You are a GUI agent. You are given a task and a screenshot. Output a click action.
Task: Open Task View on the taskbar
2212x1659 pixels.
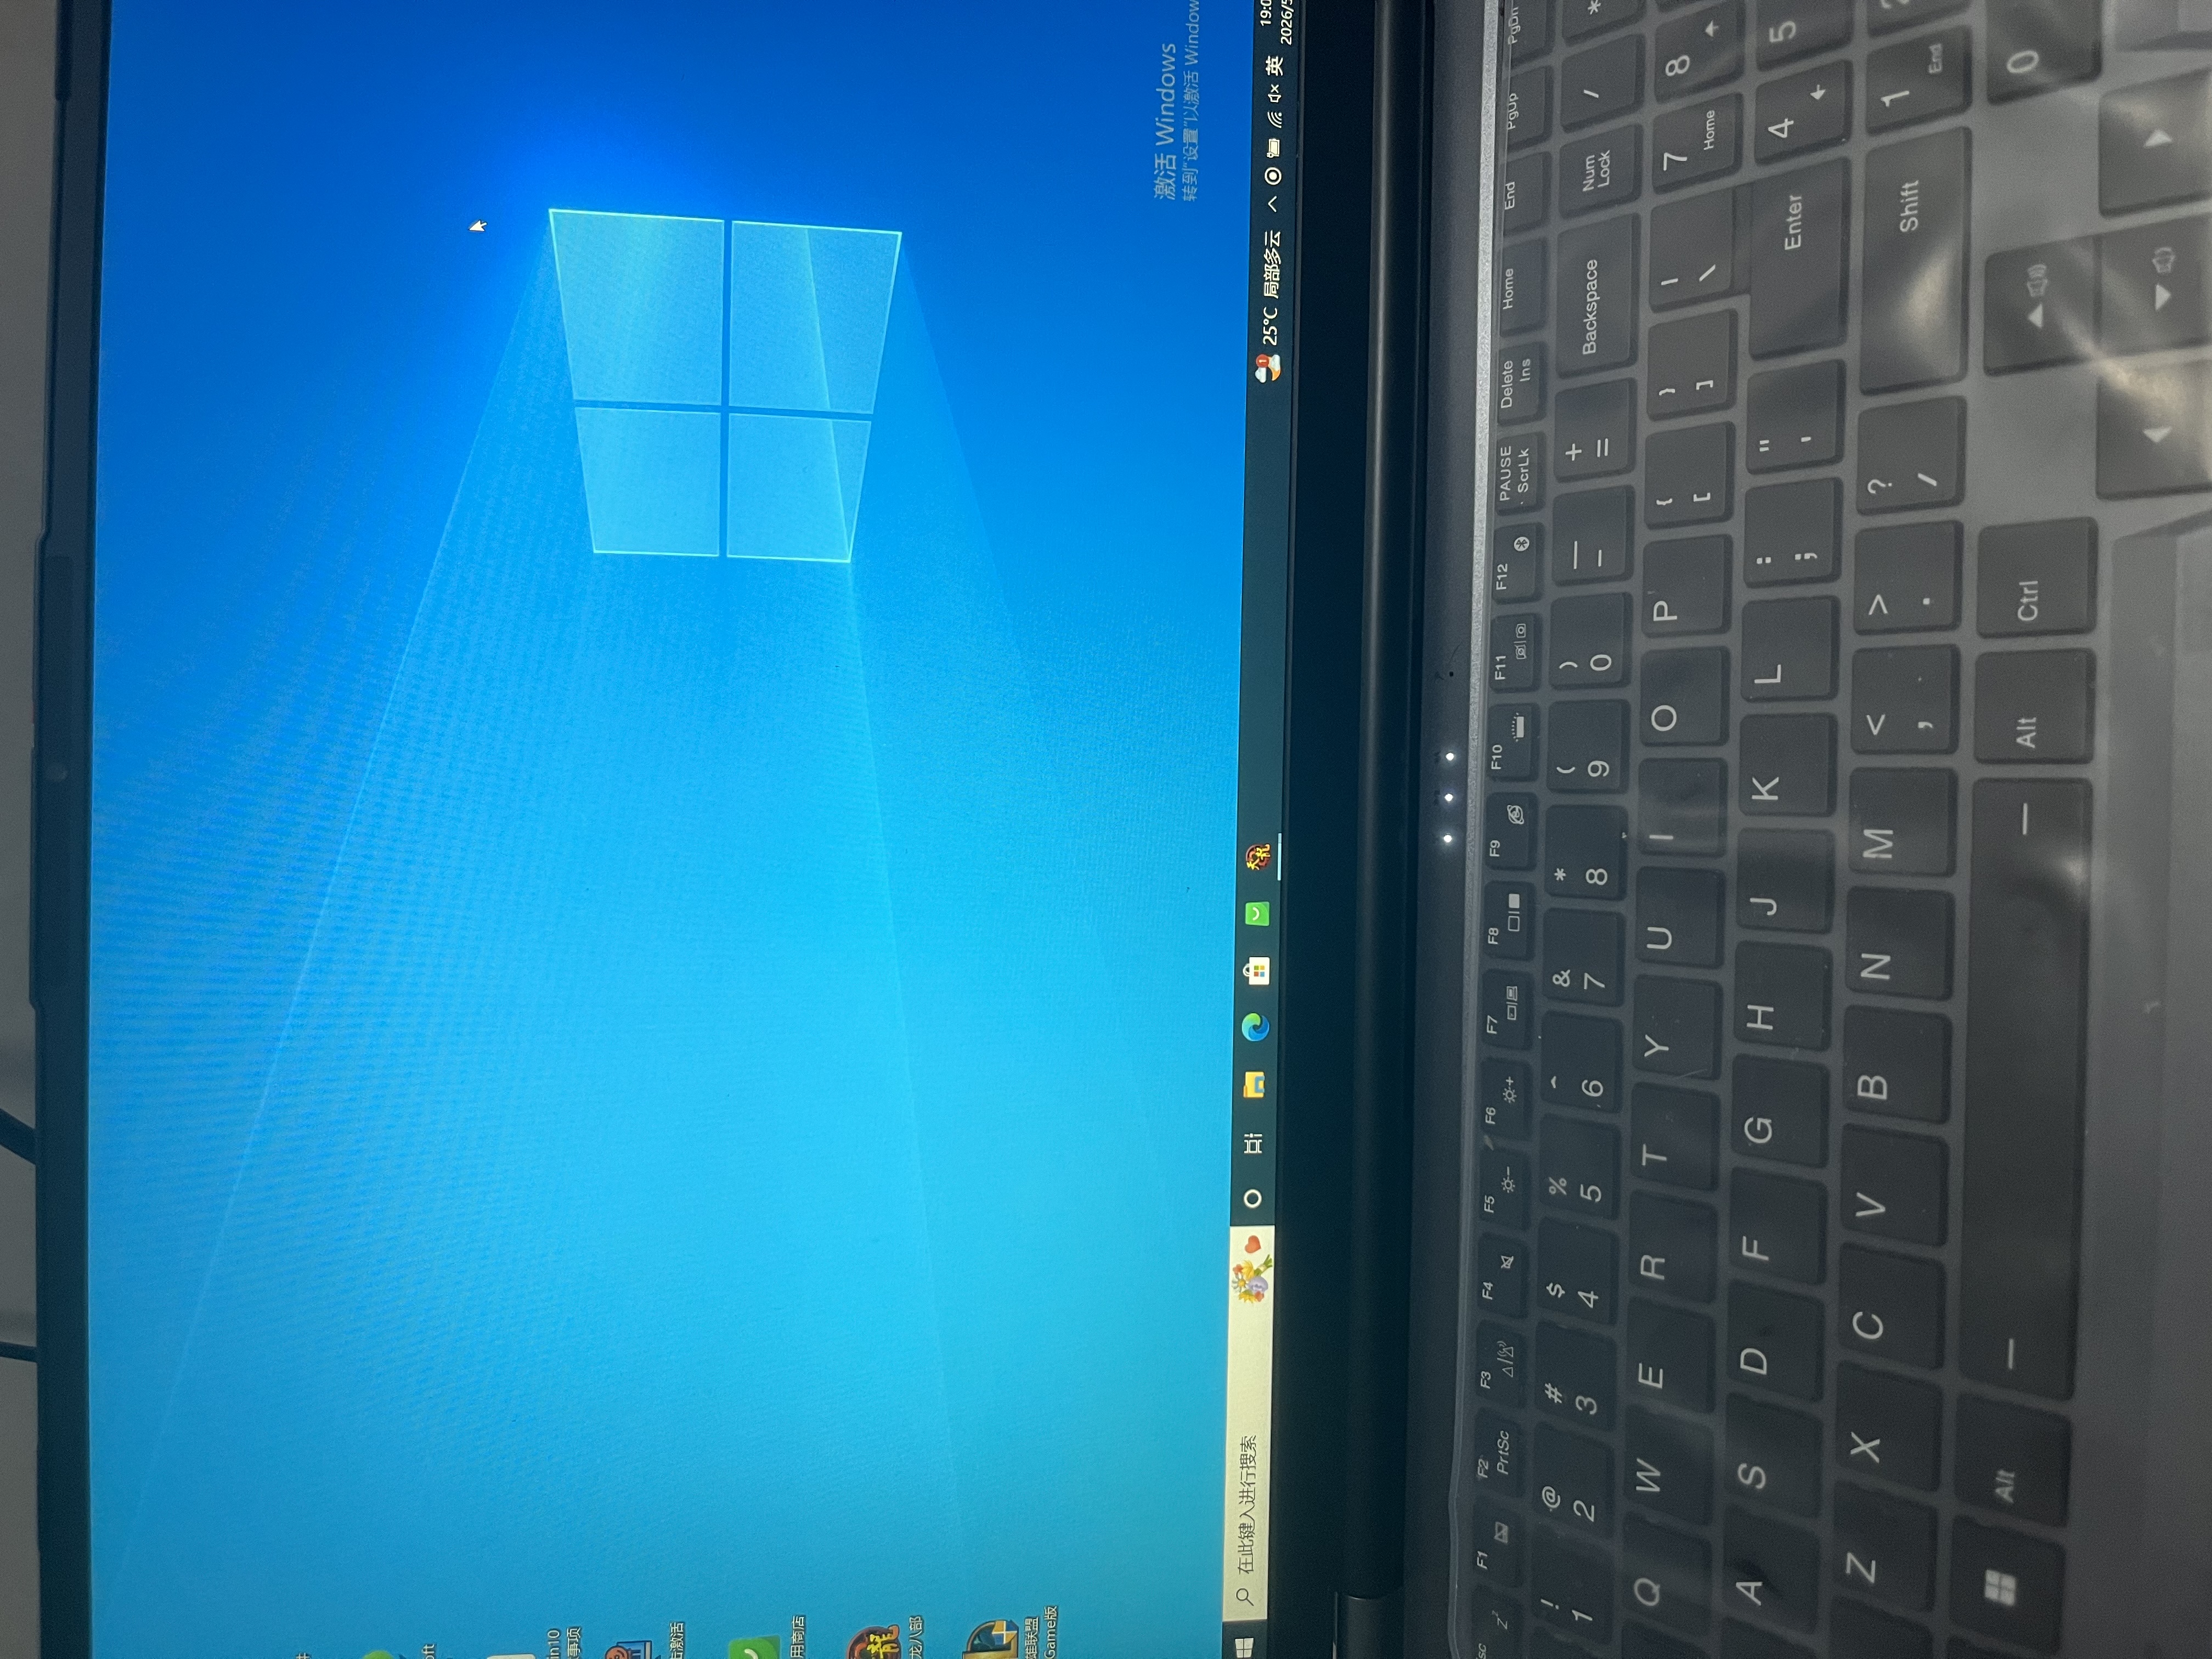tap(1253, 1142)
